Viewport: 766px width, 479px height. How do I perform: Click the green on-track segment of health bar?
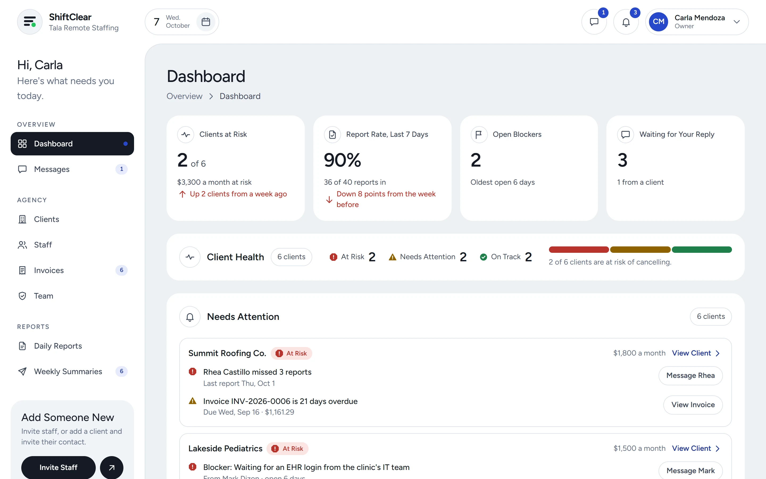coord(702,250)
